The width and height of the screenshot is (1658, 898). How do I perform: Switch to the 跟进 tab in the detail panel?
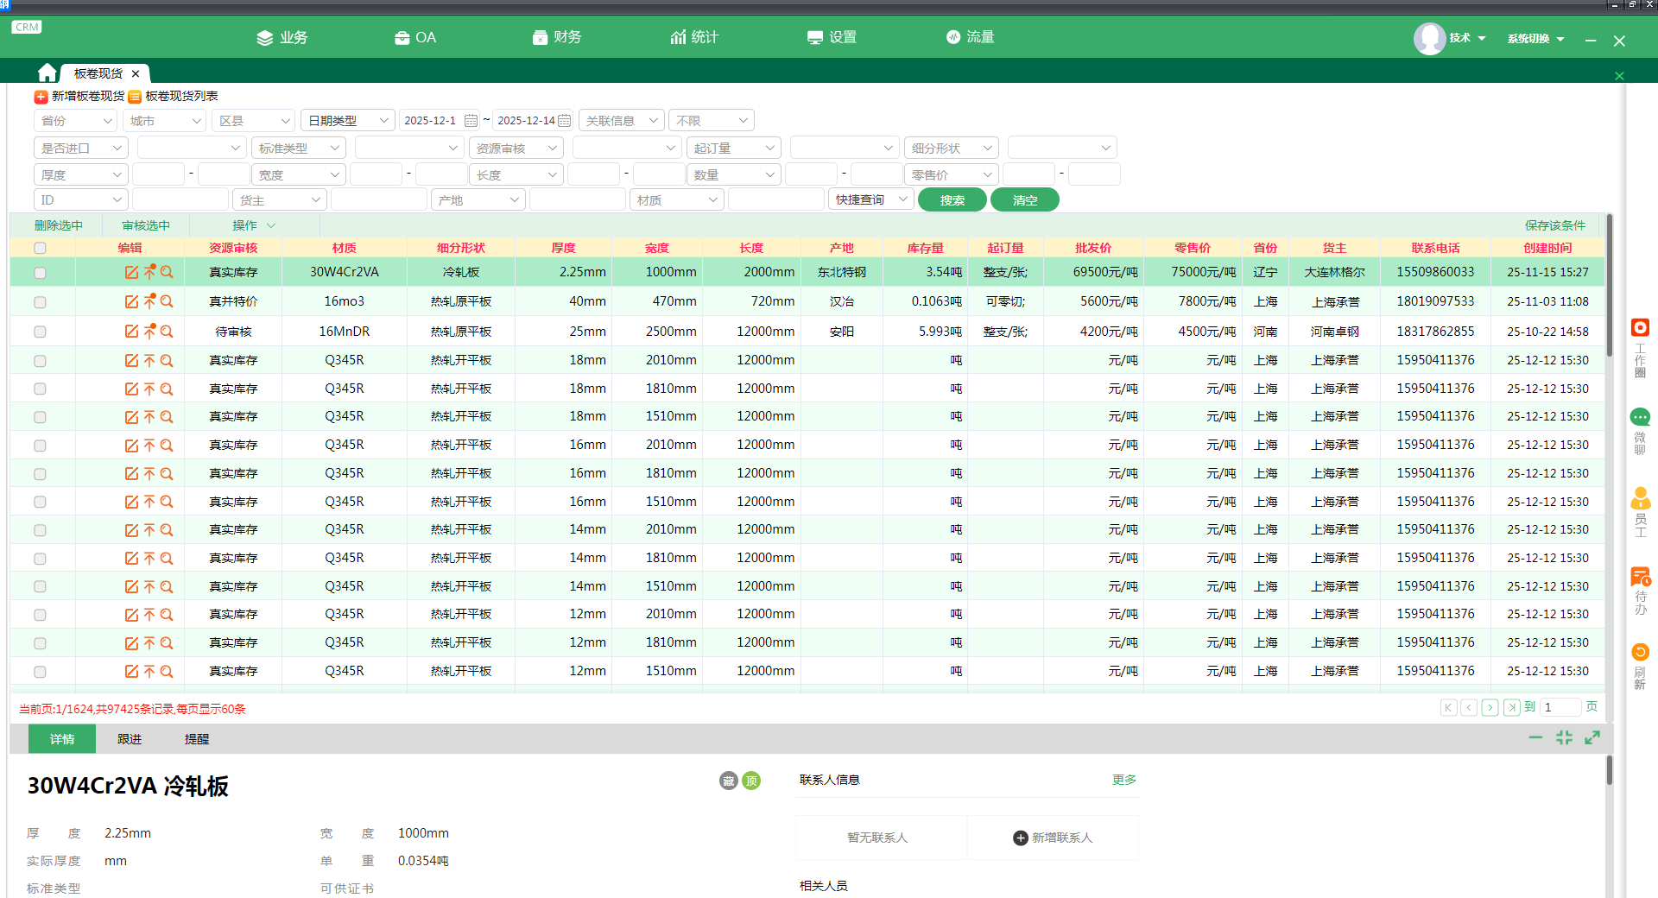(130, 739)
